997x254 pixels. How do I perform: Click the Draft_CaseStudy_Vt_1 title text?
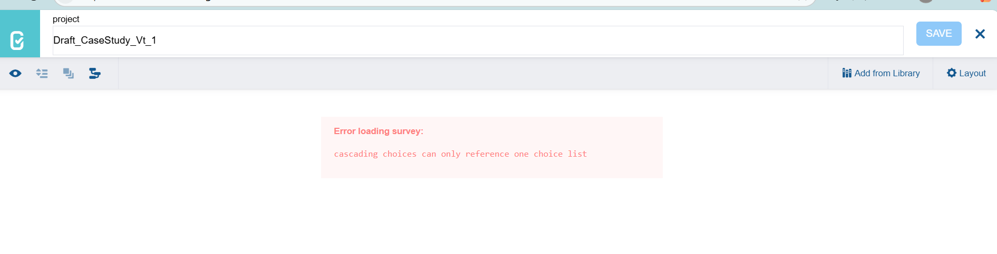coord(105,40)
